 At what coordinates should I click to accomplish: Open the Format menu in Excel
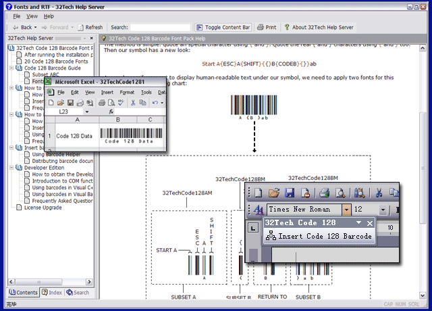127,92
